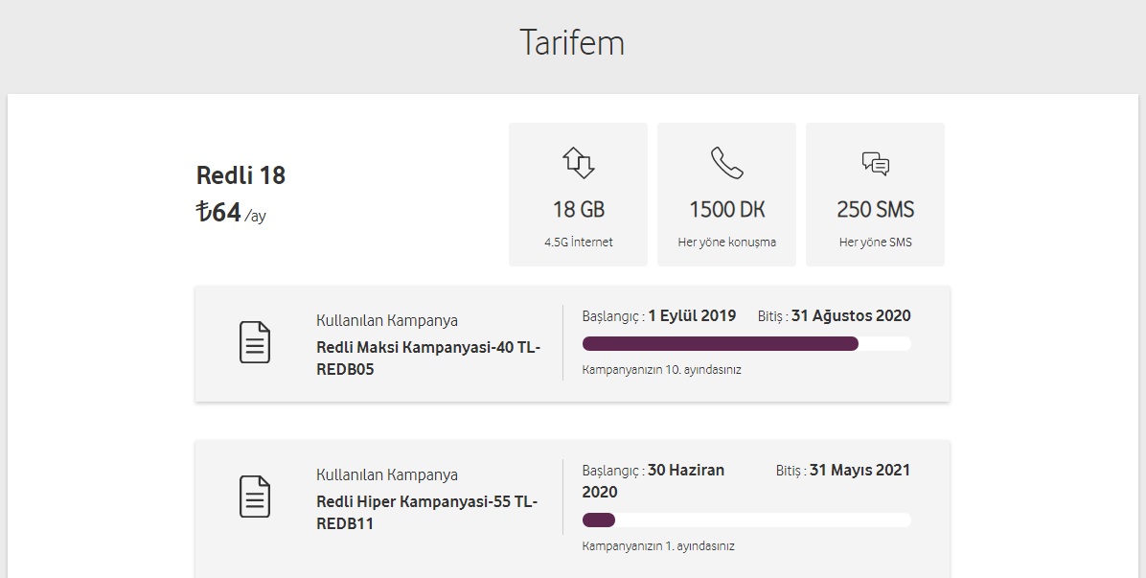Click the Her yöne konuşma label
This screenshot has height=578, width=1146.
click(x=726, y=242)
